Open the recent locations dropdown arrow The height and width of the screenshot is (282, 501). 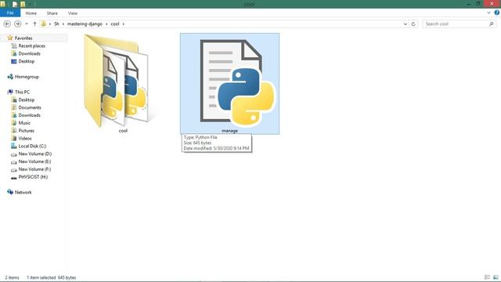27,24
